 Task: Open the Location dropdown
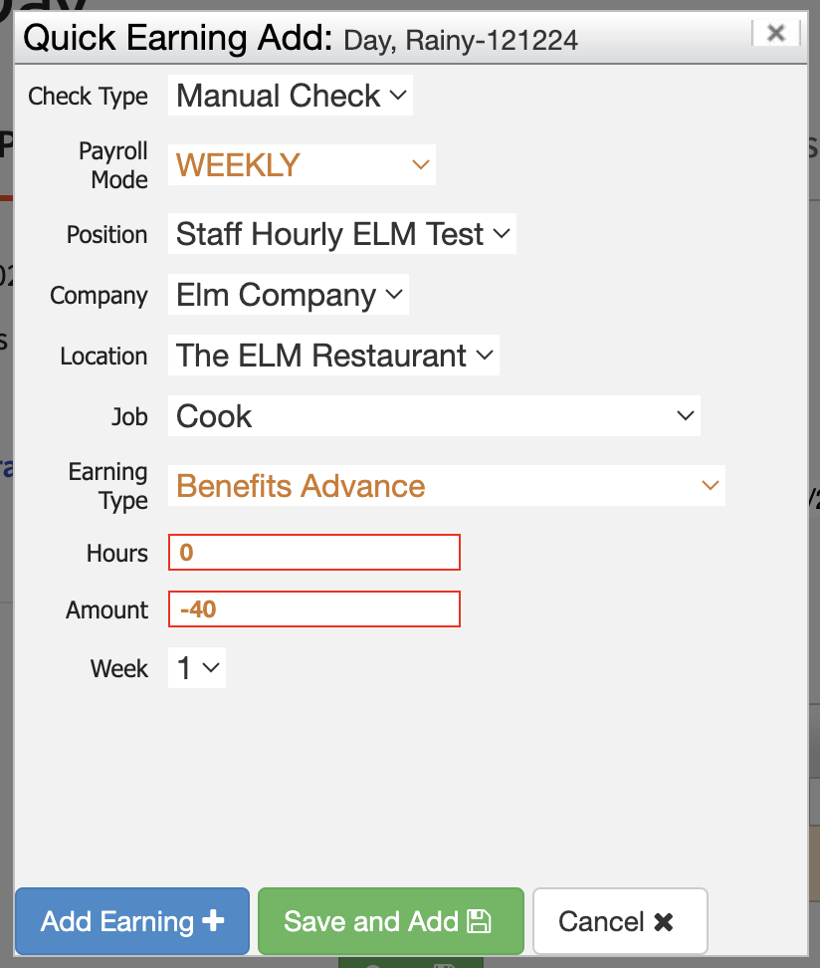(333, 357)
